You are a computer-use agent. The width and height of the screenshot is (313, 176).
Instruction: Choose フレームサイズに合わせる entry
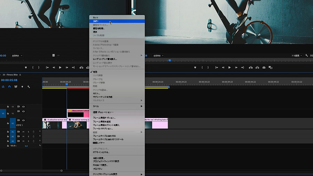point(117,136)
